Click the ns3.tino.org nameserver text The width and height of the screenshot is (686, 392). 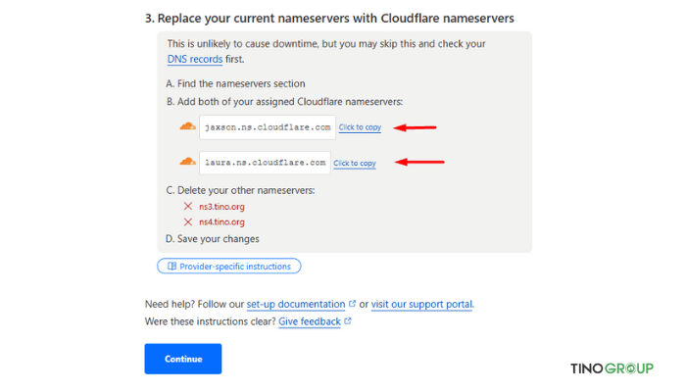pos(221,207)
